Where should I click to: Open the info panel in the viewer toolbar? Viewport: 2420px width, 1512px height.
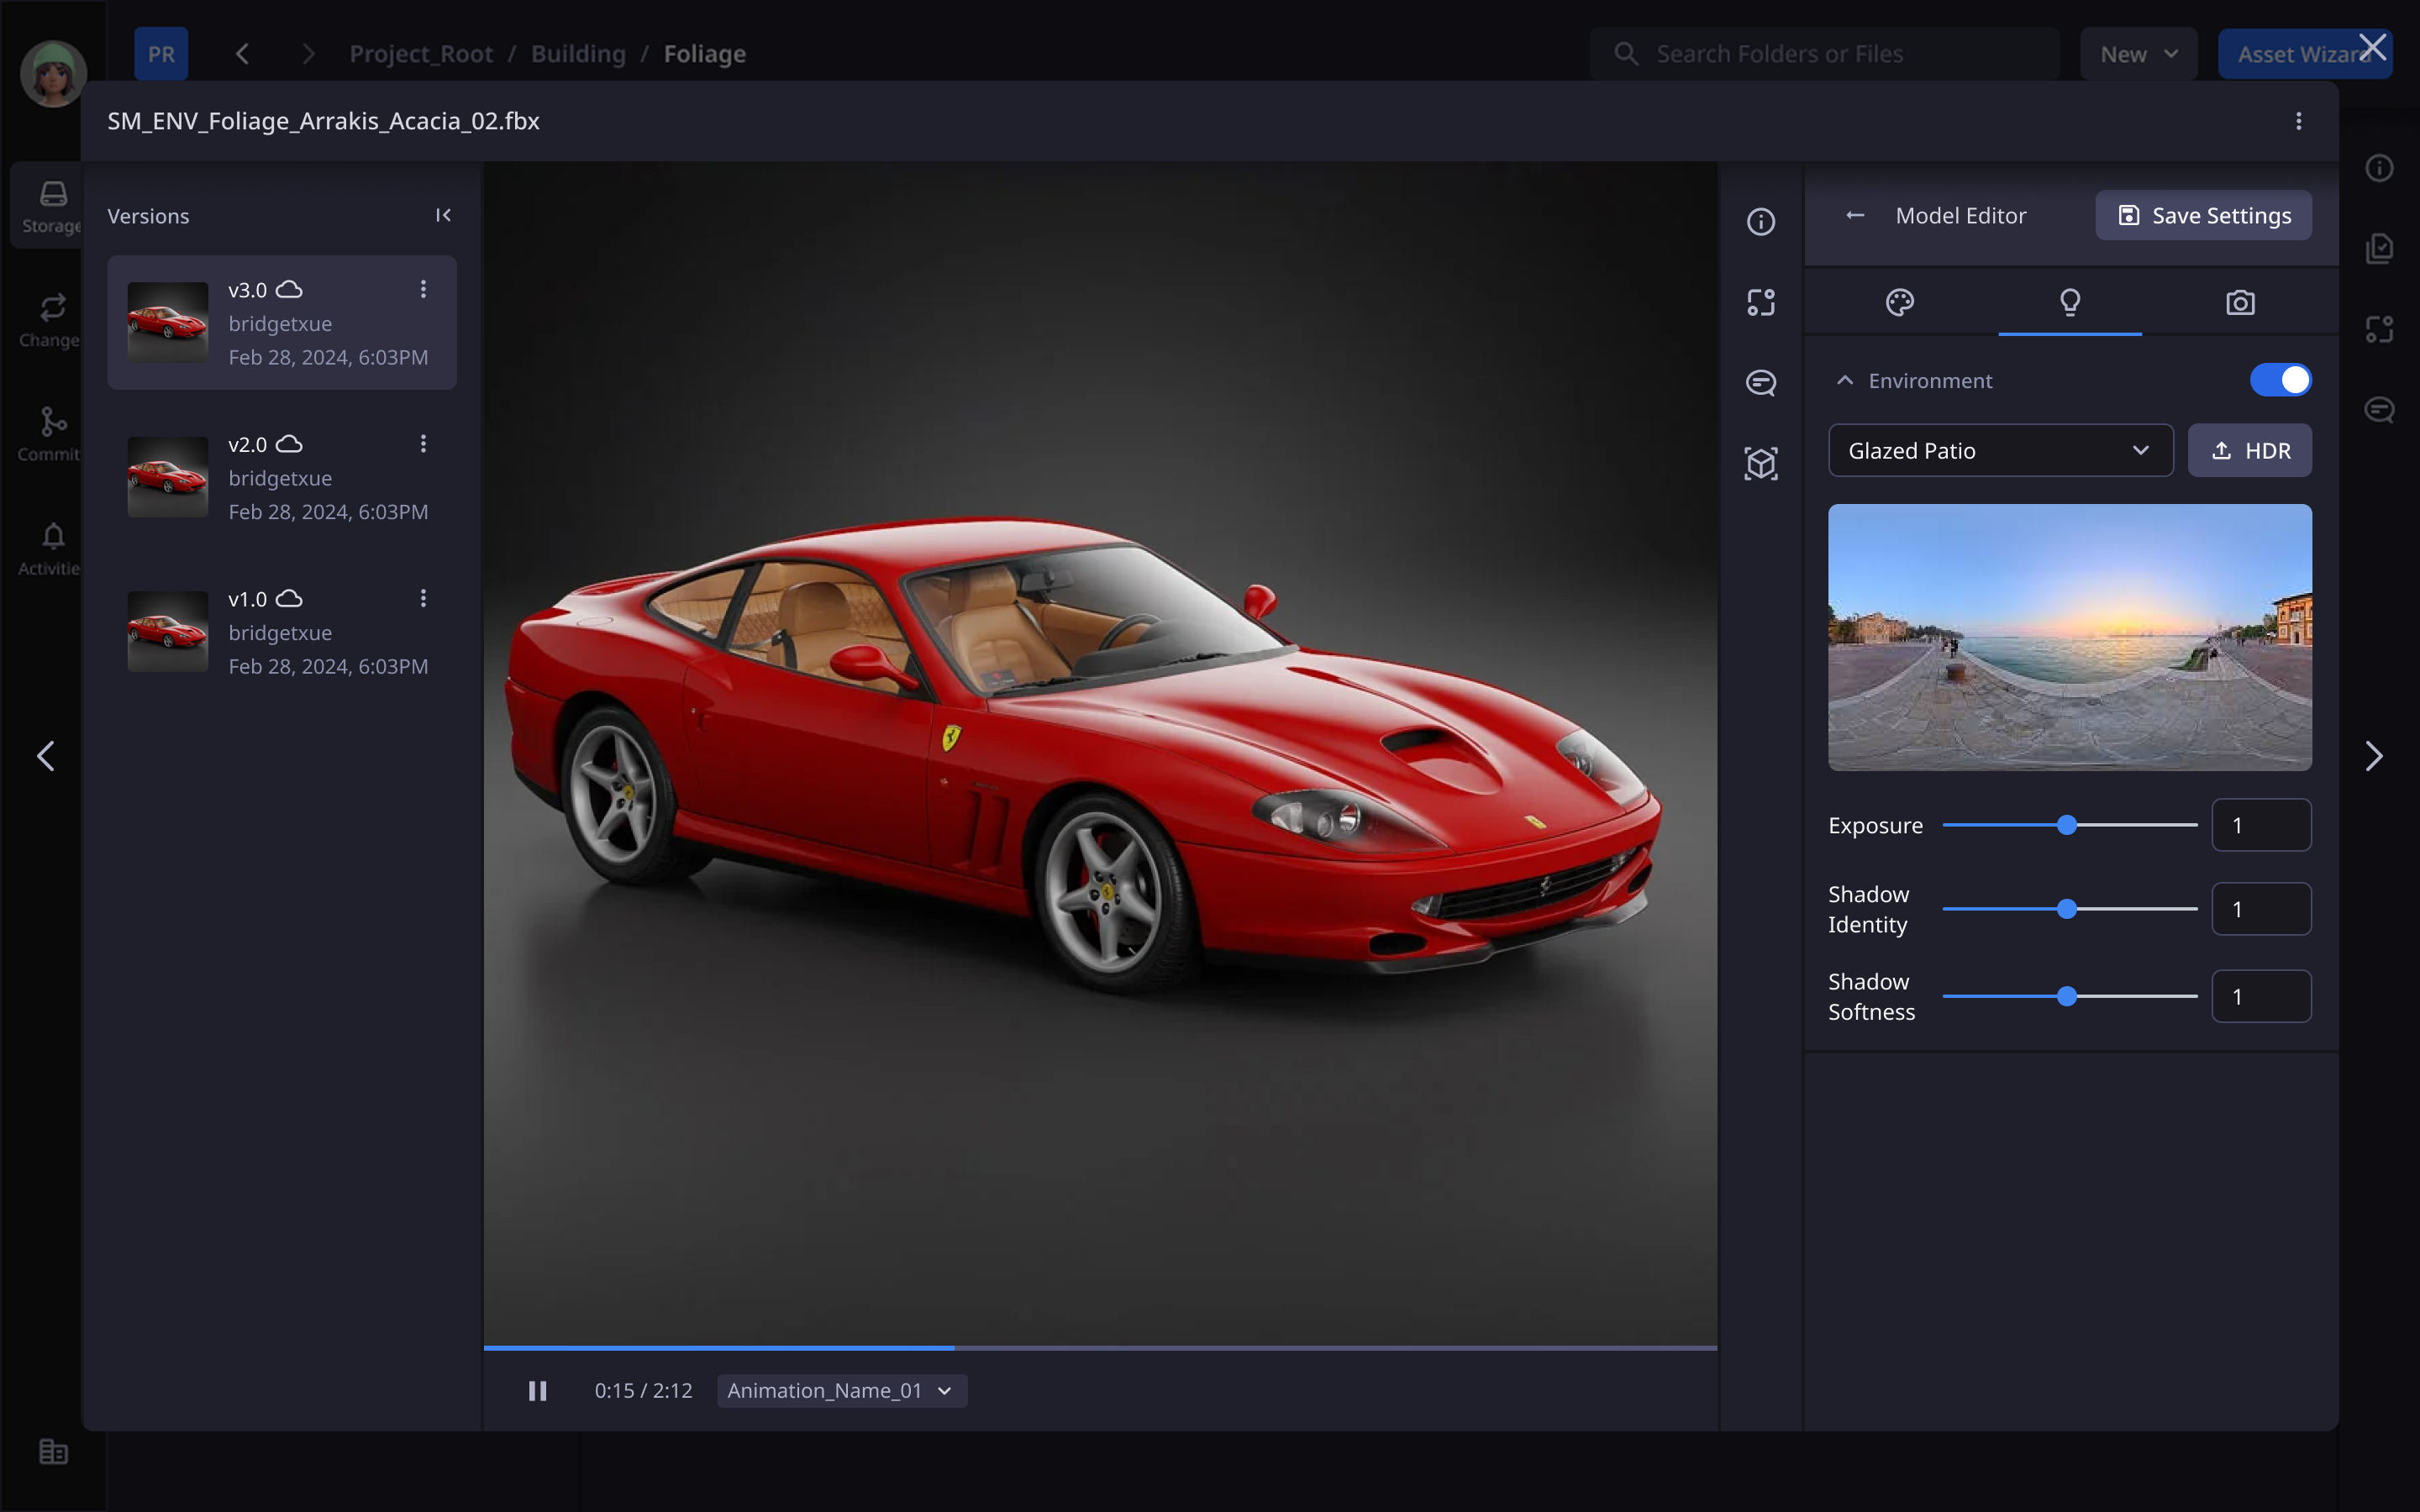tap(1760, 222)
